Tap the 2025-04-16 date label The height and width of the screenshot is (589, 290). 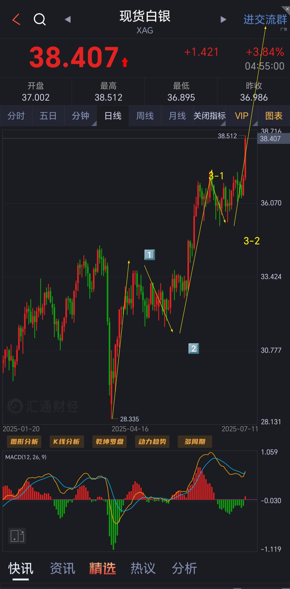click(130, 429)
